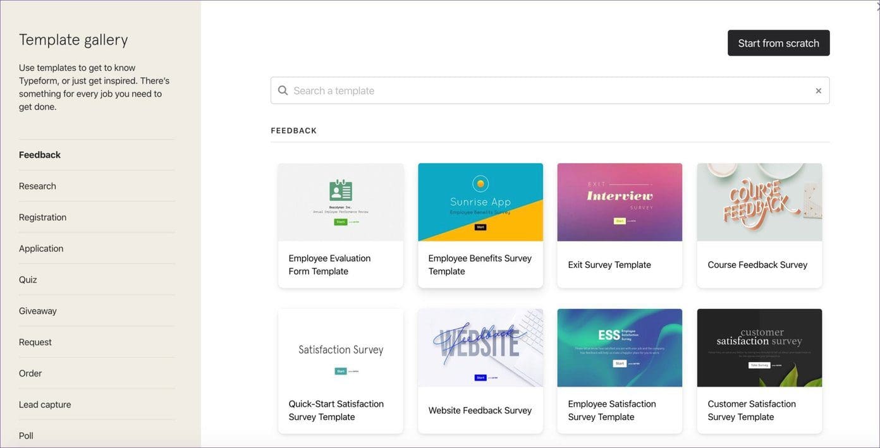Click the Template gallery heading
This screenshot has height=448, width=880.
73,40
